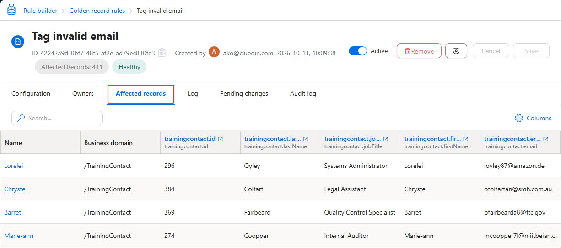This screenshot has width=561, height=248.
Task: Click the Remove button
Action: click(419, 51)
